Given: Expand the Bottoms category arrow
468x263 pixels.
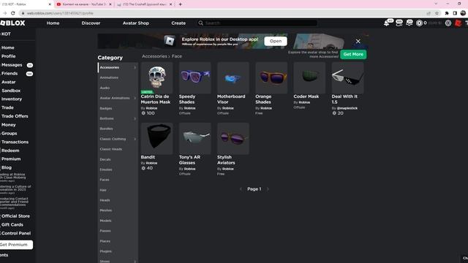Looking at the screenshot, I should [135, 118].
